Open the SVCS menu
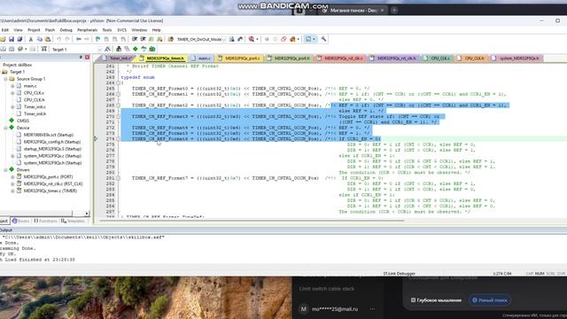 [122, 30]
